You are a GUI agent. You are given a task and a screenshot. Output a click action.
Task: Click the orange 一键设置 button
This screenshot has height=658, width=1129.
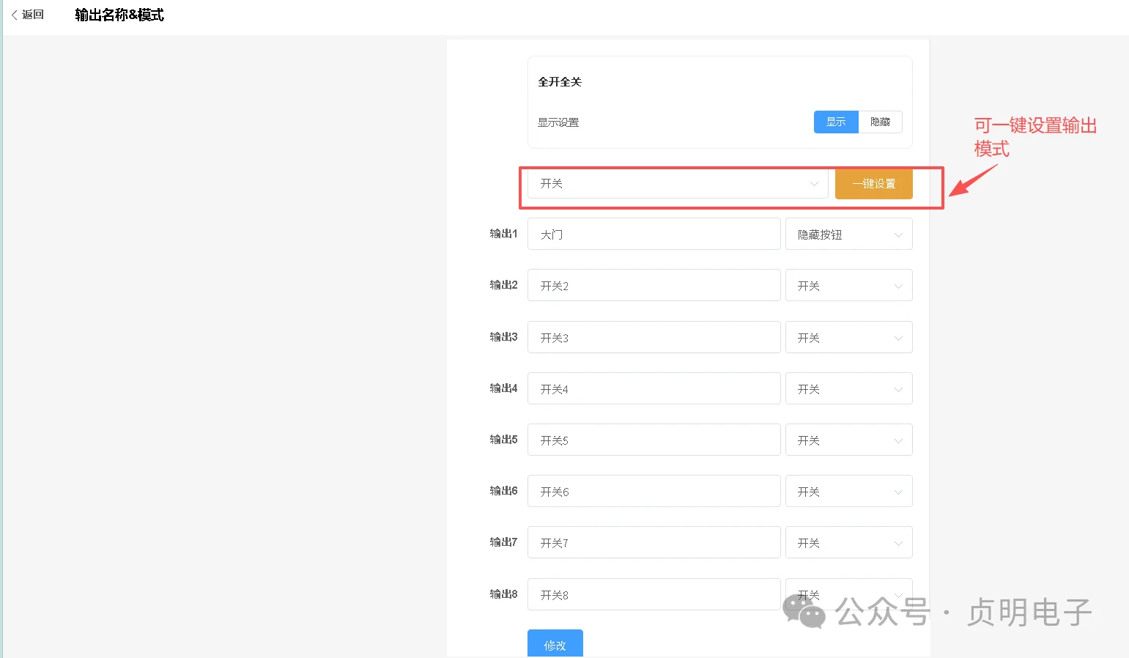tap(874, 184)
